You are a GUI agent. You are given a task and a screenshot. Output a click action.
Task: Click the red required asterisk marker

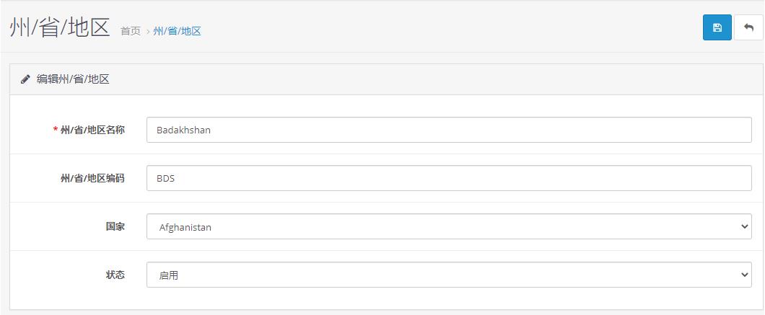[56, 130]
